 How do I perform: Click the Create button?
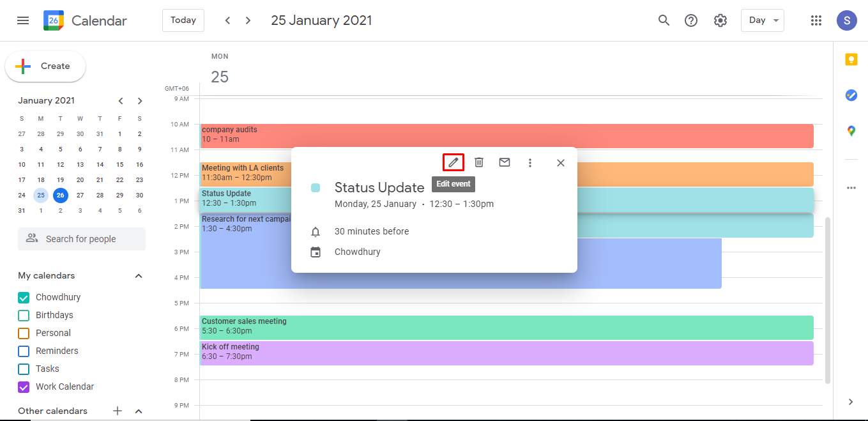(x=45, y=66)
